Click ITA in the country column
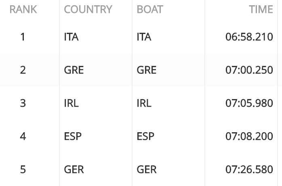Screen dimensions: 282x186 (x=71, y=37)
